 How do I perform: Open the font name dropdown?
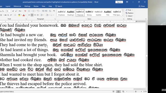point(5,11)
